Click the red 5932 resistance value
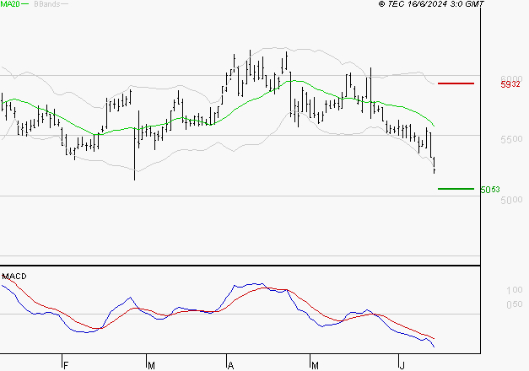This screenshot has width=529, height=371. 510,84
